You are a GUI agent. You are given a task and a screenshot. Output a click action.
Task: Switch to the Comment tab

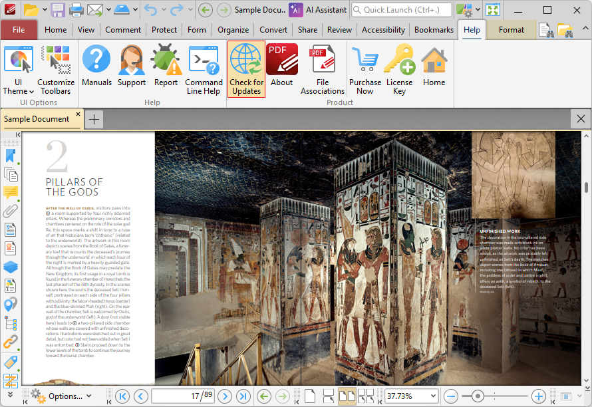(x=123, y=30)
